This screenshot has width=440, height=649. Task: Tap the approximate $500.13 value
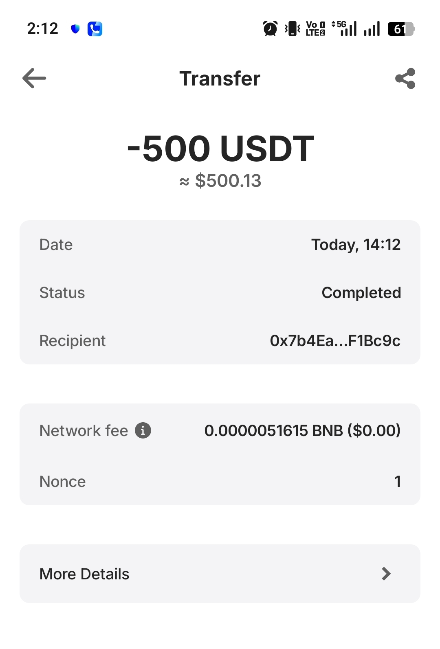click(x=220, y=181)
